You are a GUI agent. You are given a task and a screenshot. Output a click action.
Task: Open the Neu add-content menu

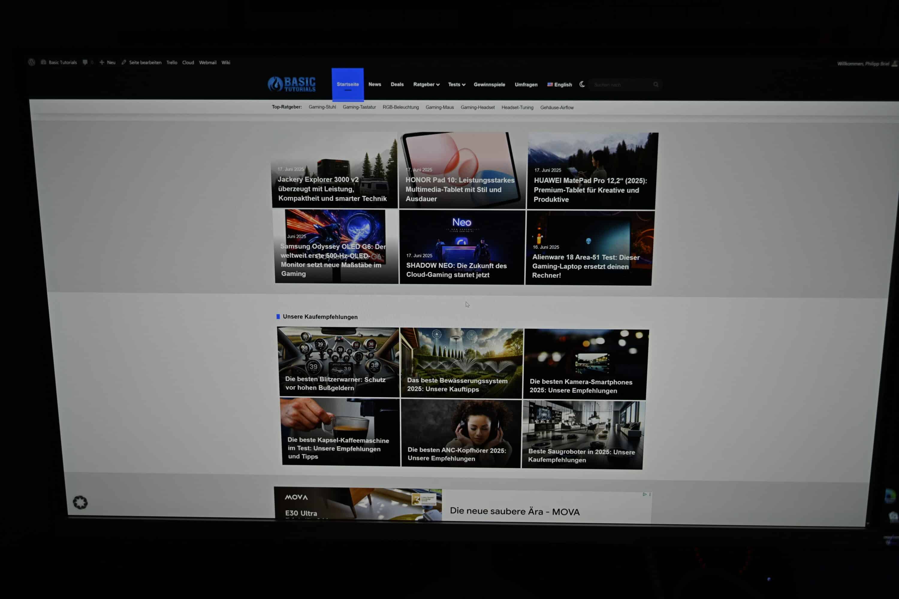click(x=108, y=62)
